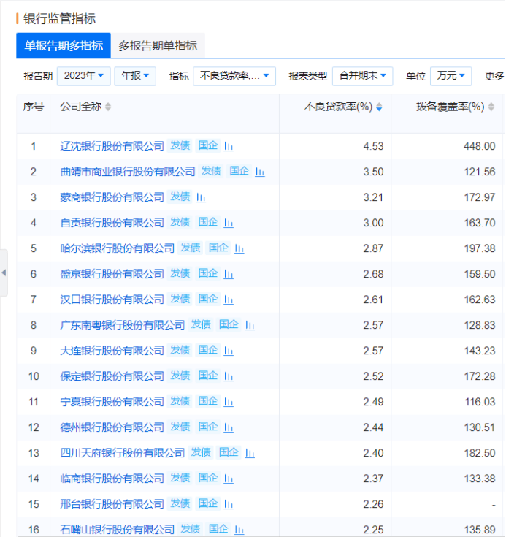
Task: Open chart icon for 保定银行股份有限公司
Action: click(x=229, y=376)
